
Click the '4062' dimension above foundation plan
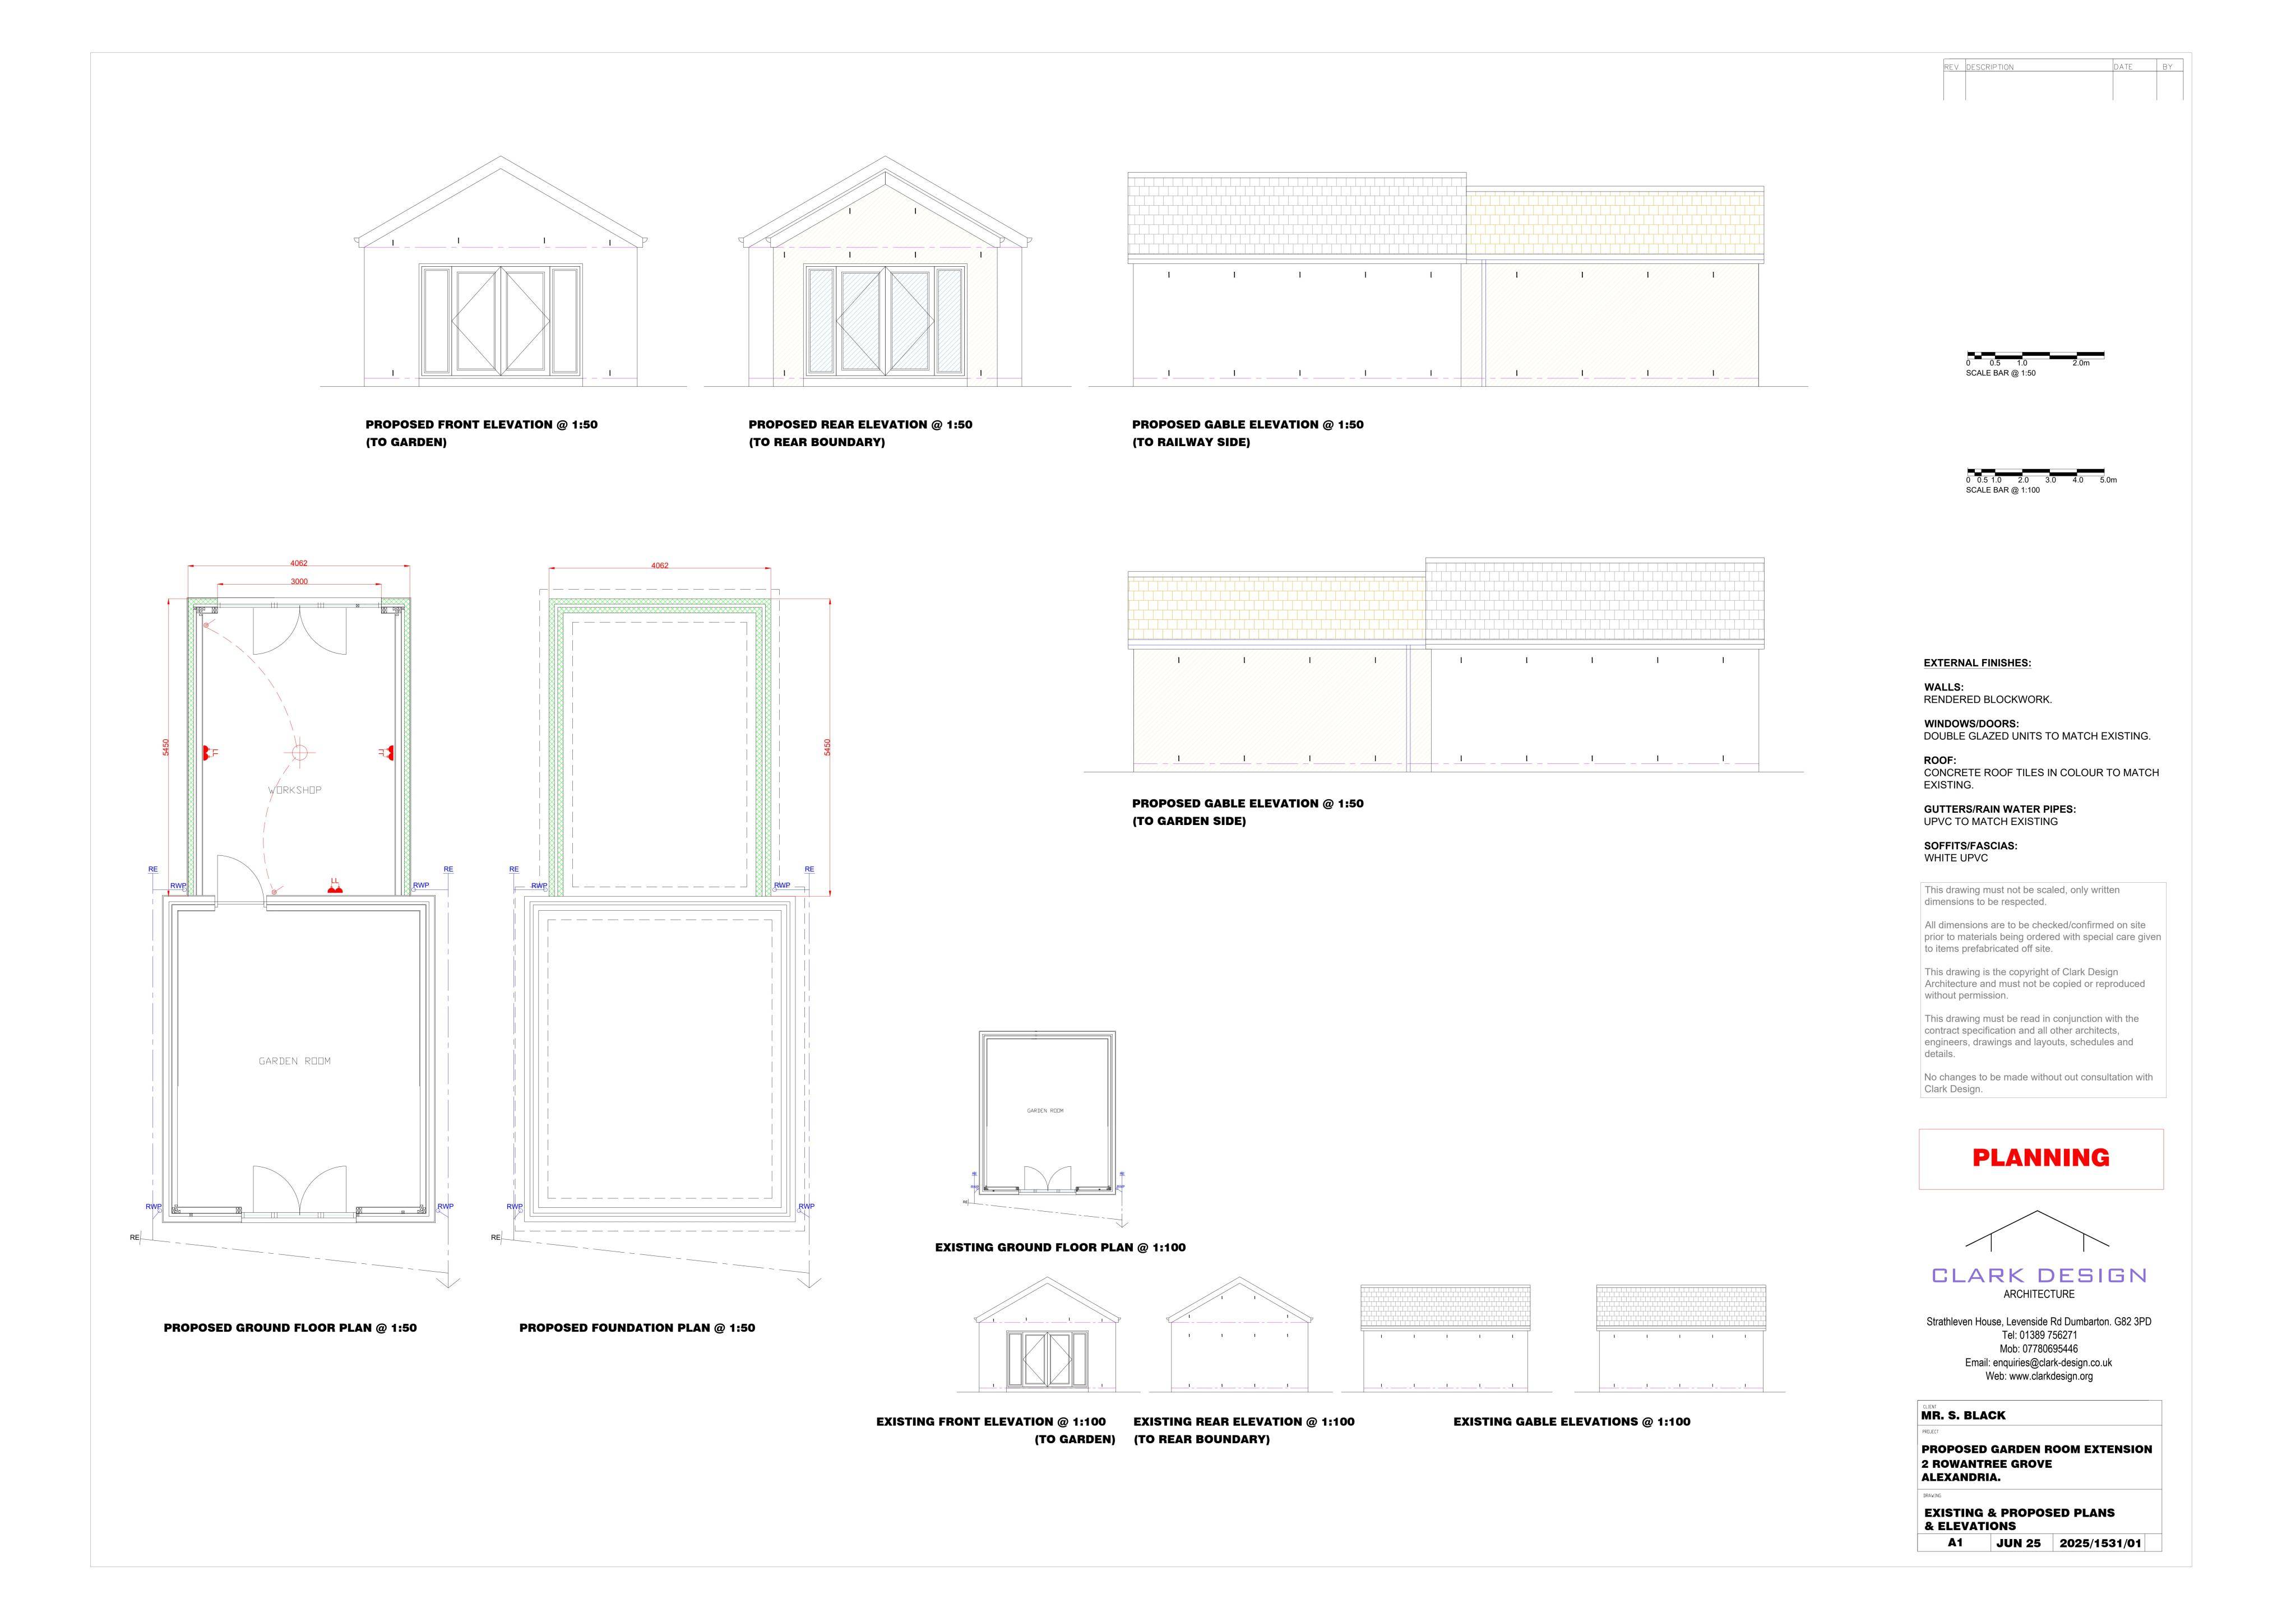pos(660,565)
